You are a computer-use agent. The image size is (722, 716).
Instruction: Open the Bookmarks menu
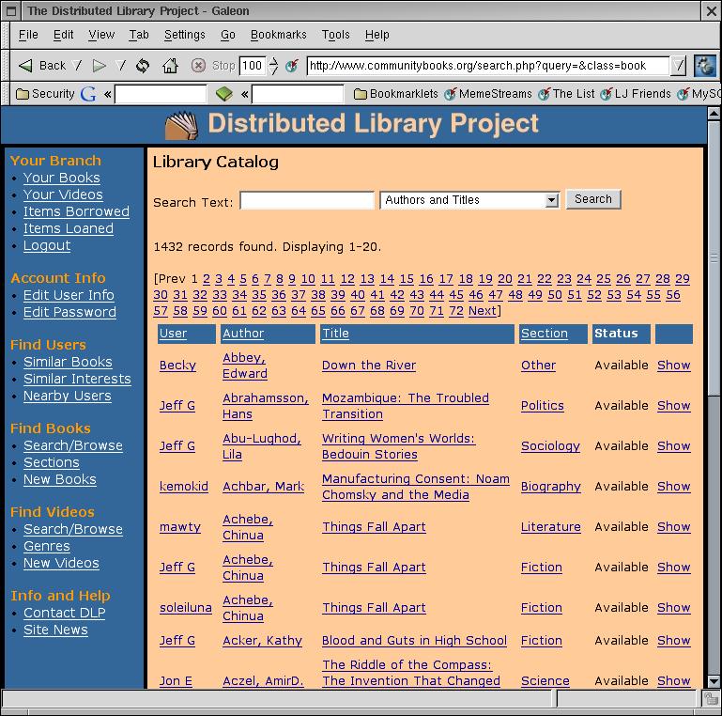(x=279, y=35)
